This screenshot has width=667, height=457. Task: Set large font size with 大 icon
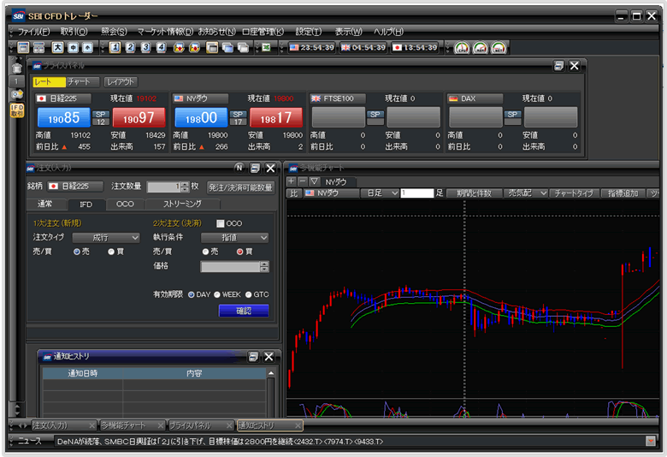(x=57, y=47)
